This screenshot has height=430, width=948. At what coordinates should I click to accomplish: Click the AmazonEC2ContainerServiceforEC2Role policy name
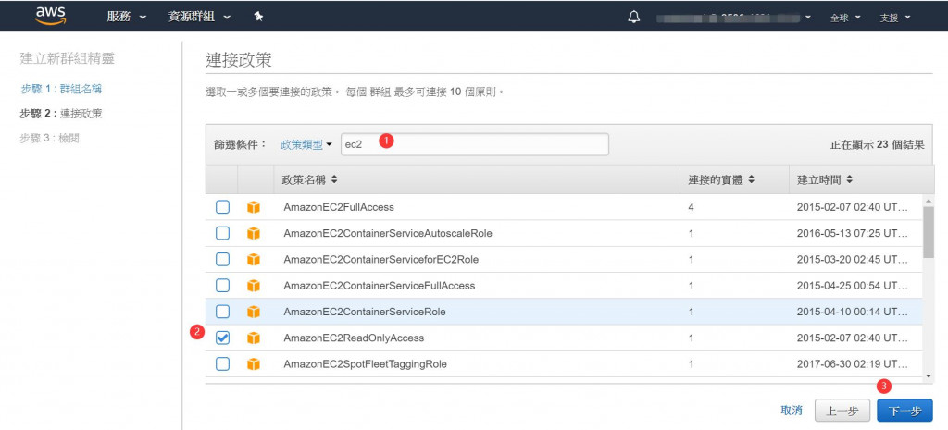coord(380,260)
